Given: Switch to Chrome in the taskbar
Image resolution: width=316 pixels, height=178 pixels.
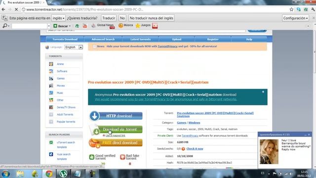Looking at the screenshot, I should tap(49, 174).
